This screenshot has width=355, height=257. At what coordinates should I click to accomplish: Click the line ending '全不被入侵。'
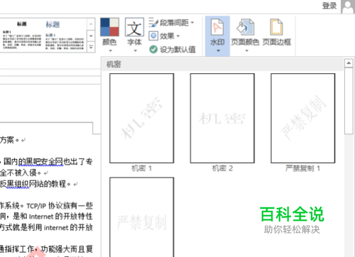pyautogui.click(x=21, y=173)
